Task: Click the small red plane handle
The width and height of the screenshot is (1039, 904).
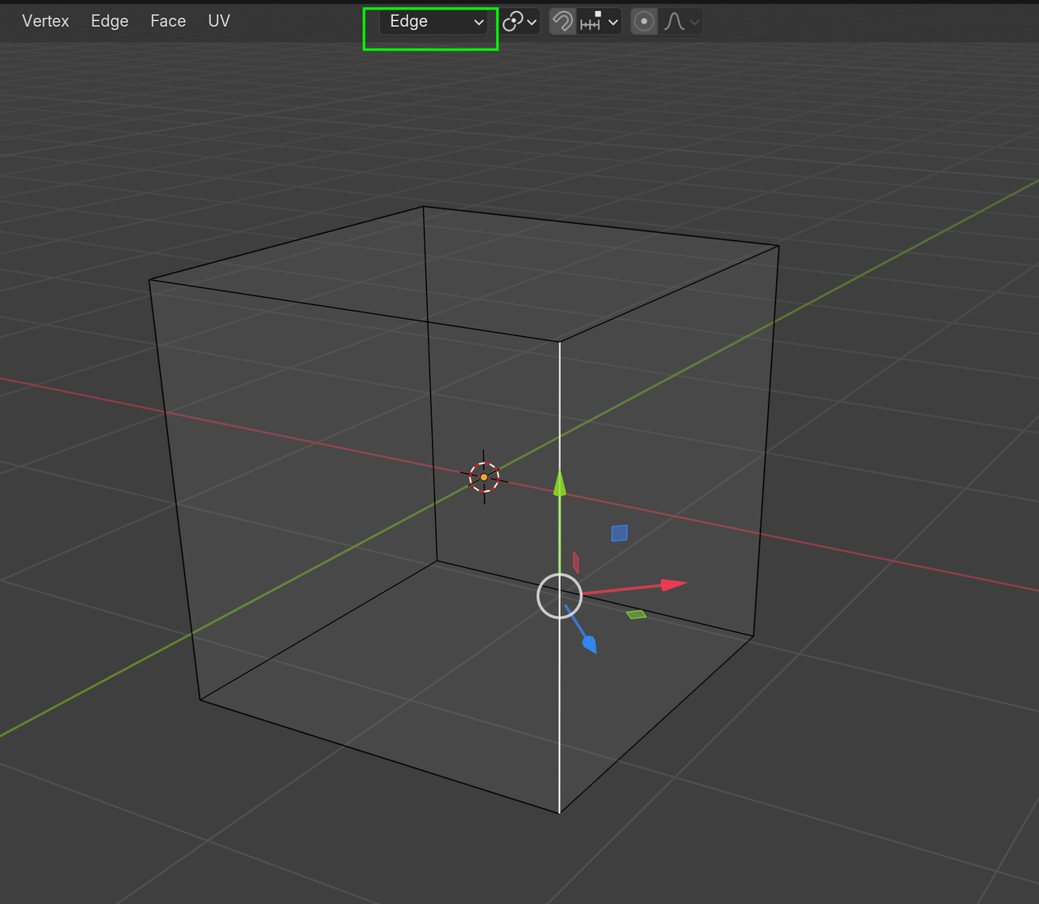Action: pos(576,562)
